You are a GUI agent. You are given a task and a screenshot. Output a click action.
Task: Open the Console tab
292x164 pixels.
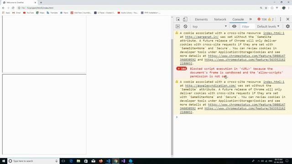point(238,19)
